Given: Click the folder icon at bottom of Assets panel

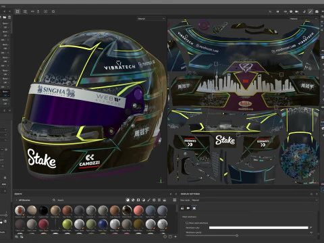Looking at the screenshot, I should 170,236.
